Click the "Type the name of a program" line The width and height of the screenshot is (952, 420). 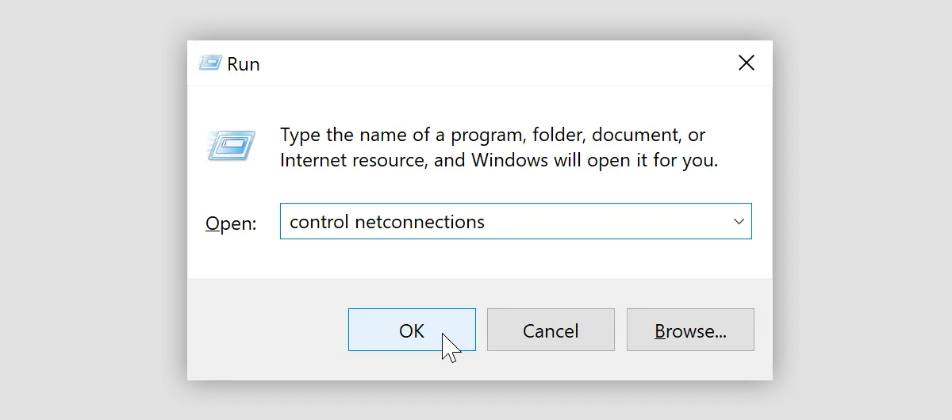point(493,135)
